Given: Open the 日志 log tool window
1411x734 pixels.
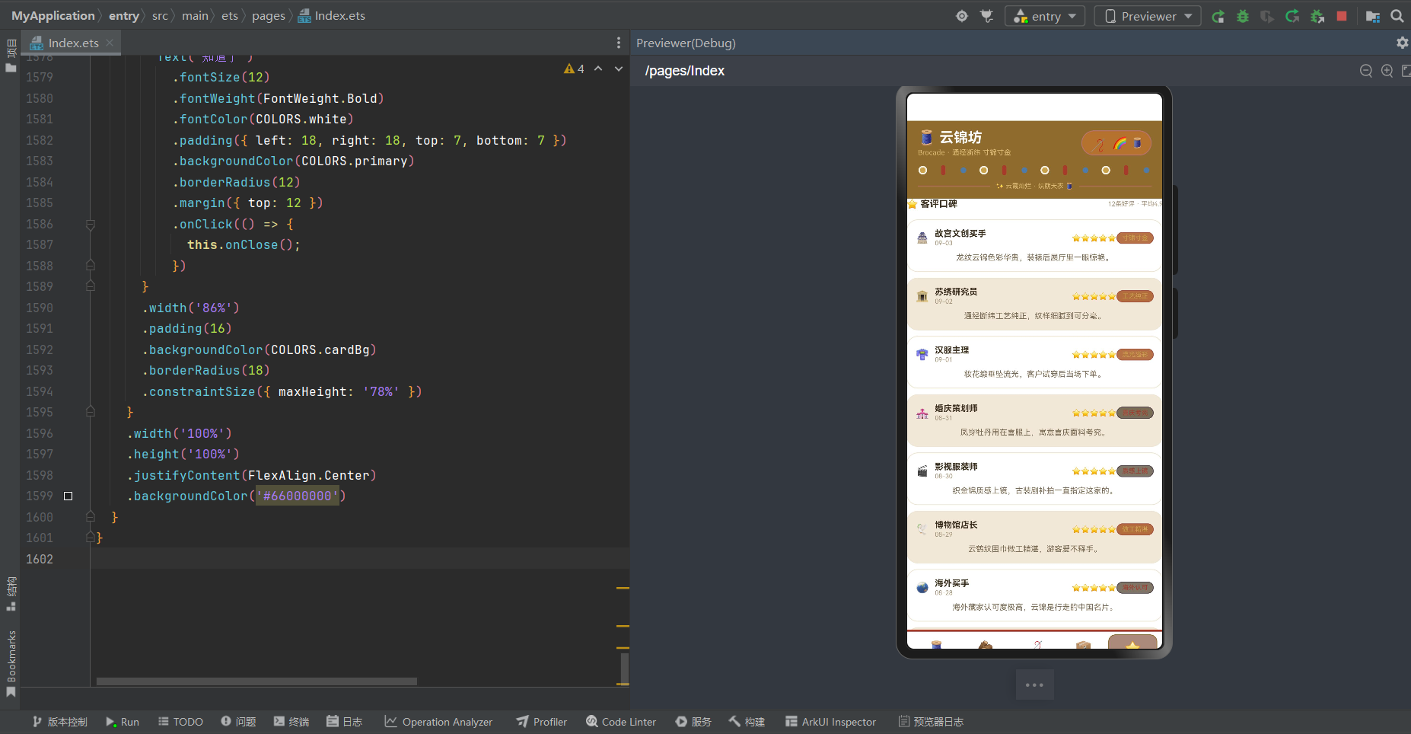Looking at the screenshot, I should (x=344, y=722).
